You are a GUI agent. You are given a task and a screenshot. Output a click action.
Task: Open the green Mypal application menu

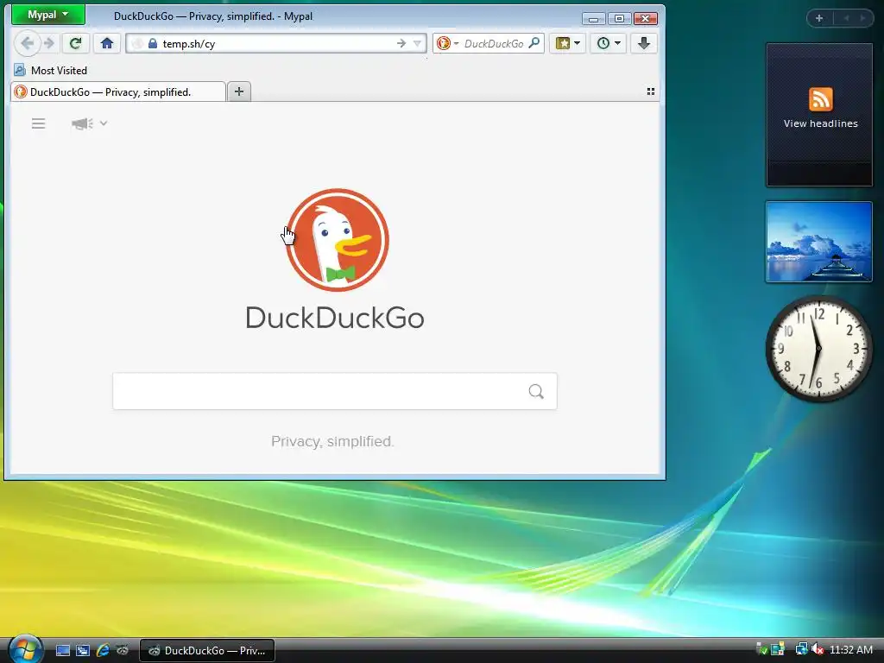(48, 15)
